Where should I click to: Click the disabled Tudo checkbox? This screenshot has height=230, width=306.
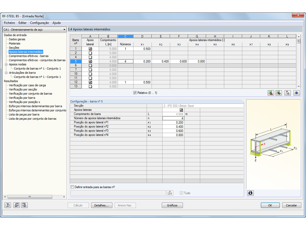click(x=182, y=193)
